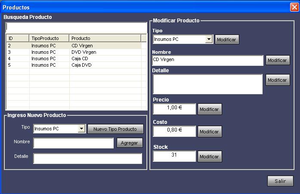Viewport: 300px width, 194px height.
Task: Sort table by TipoProducto column header
Action: click(x=49, y=38)
